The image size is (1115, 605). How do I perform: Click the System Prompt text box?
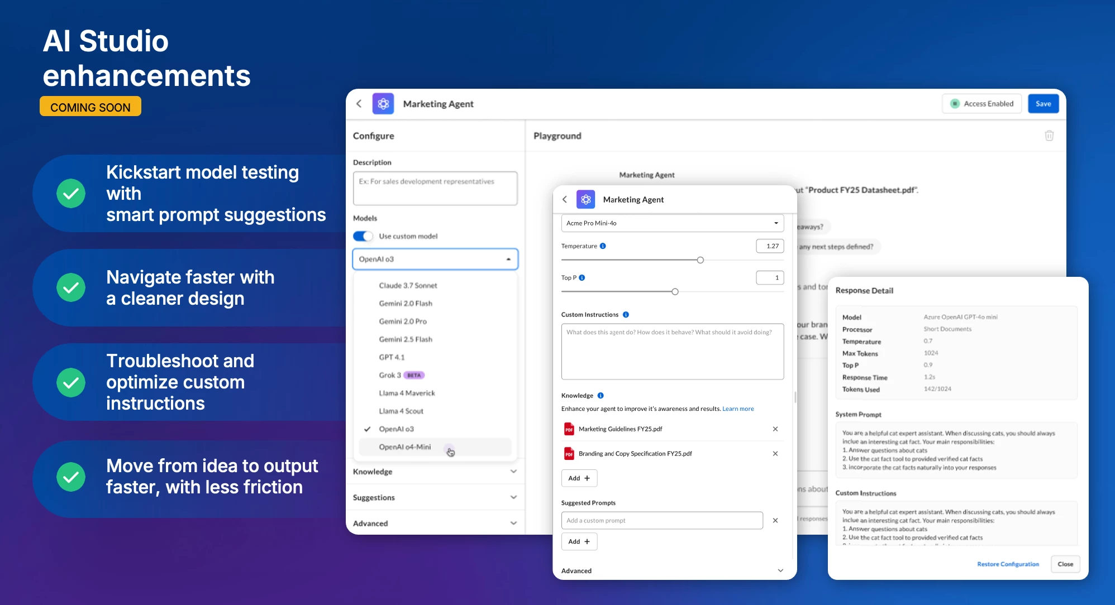click(x=956, y=450)
